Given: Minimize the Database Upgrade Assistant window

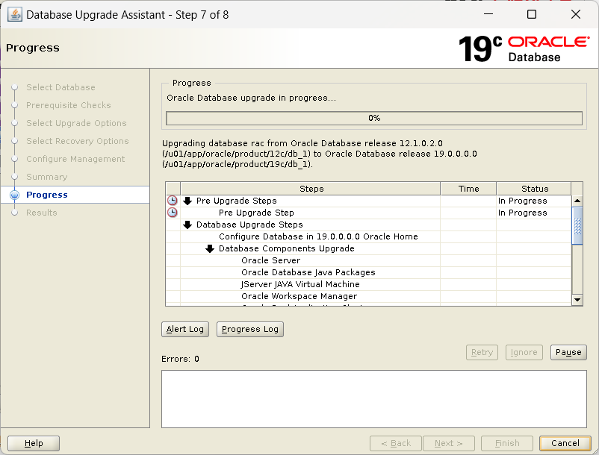Looking at the screenshot, I should [x=488, y=14].
